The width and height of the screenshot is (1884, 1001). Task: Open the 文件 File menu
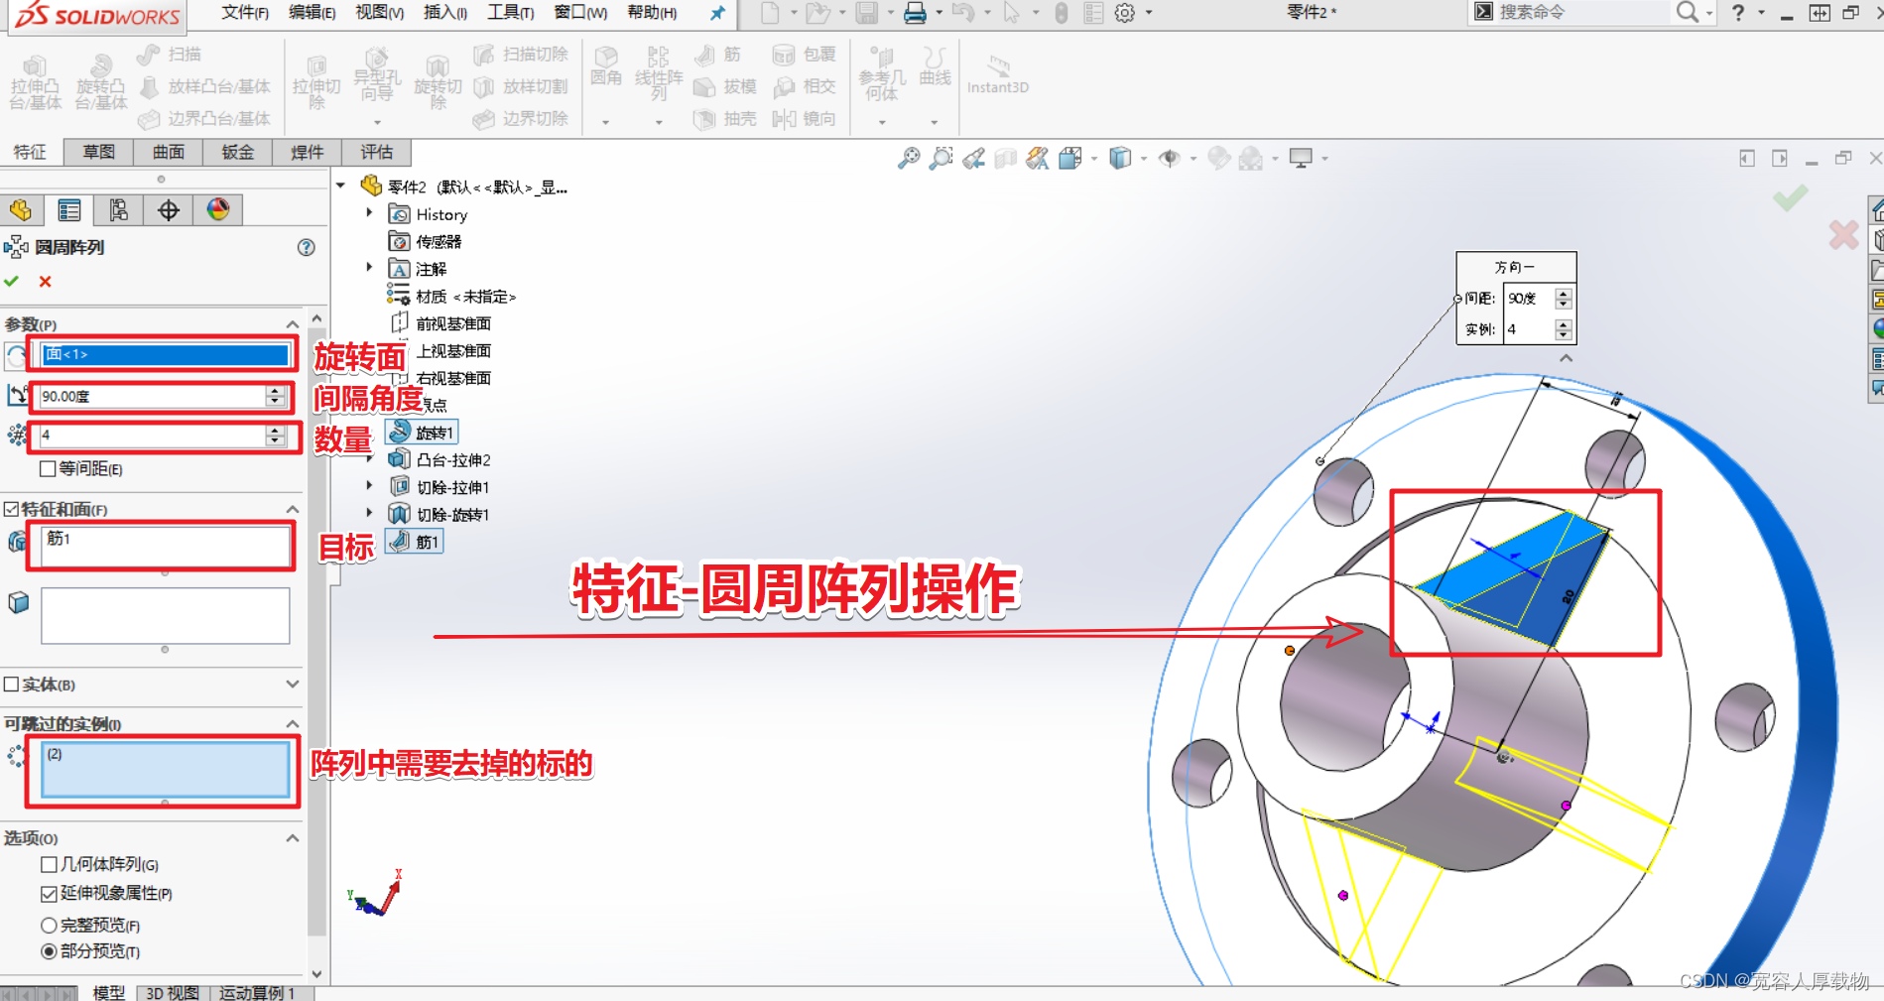click(x=245, y=12)
